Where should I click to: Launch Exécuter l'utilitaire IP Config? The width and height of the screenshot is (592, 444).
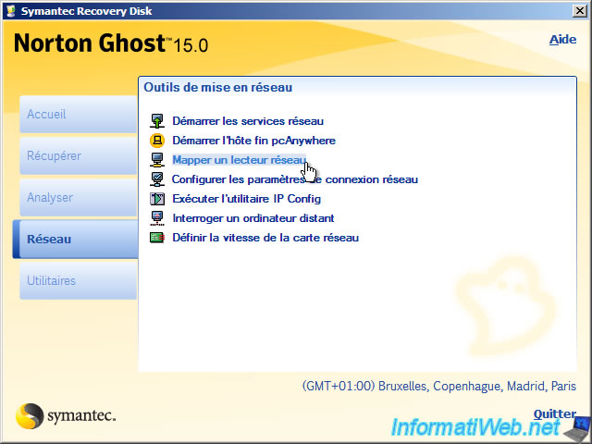coord(247,199)
